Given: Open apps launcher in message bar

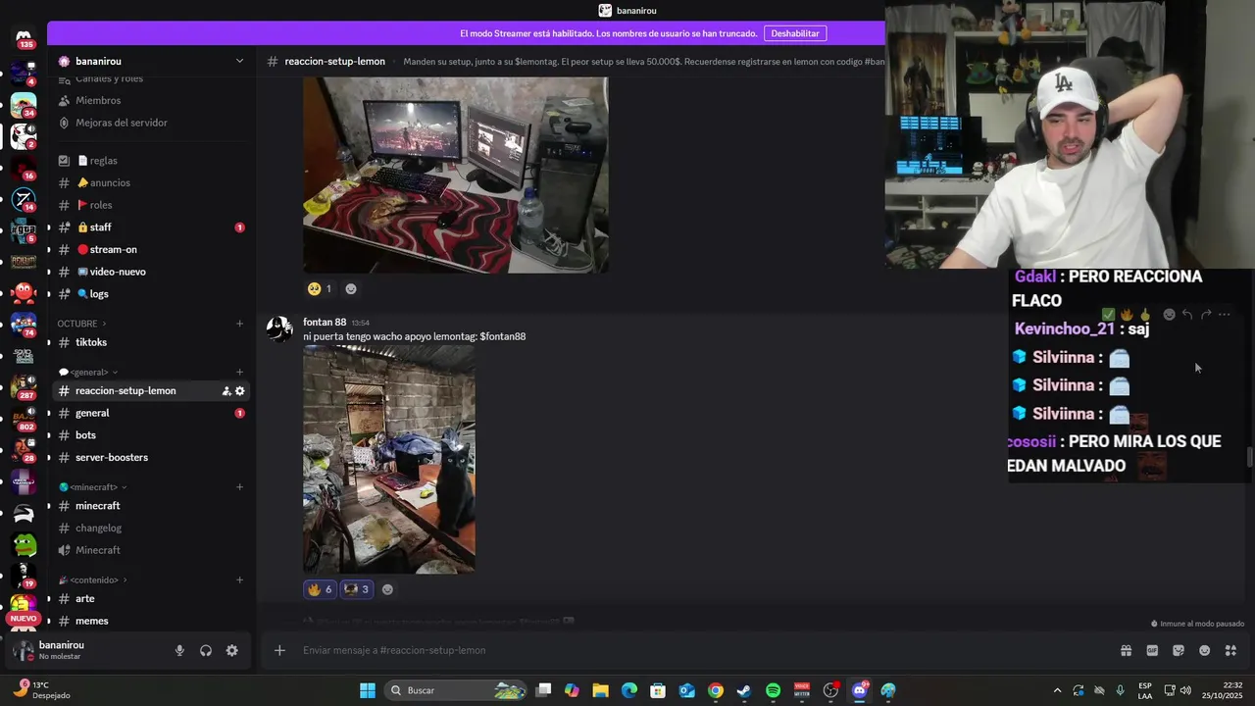Looking at the screenshot, I should 1231,650.
